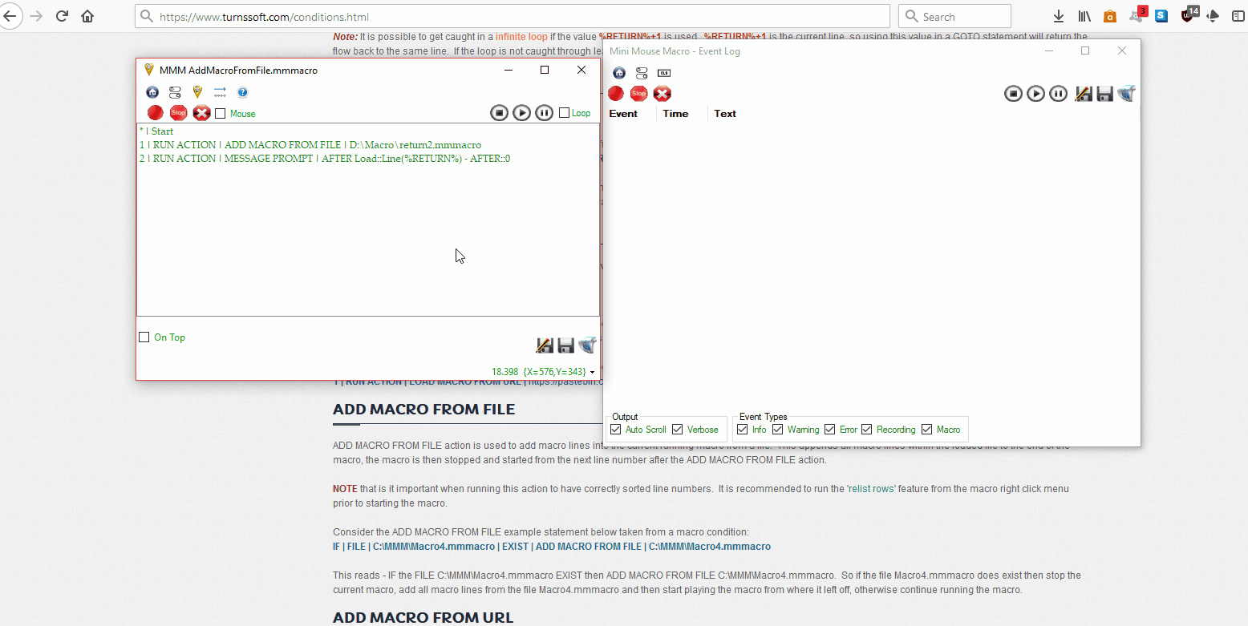Click the home icon in Event Log window
Image resolution: width=1248 pixels, height=626 pixels.
[x=619, y=73]
